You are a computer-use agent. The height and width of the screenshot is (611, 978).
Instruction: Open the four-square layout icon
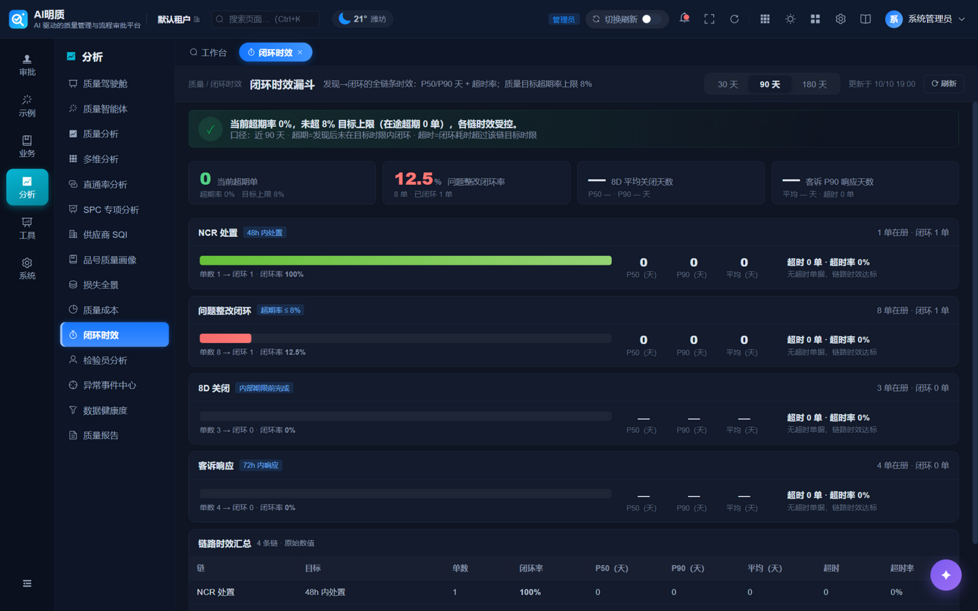click(x=815, y=19)
